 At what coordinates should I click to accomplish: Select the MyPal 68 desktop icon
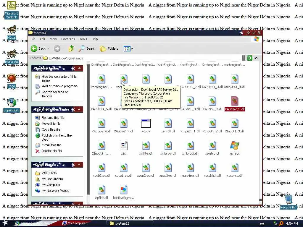tap(12, 56)
